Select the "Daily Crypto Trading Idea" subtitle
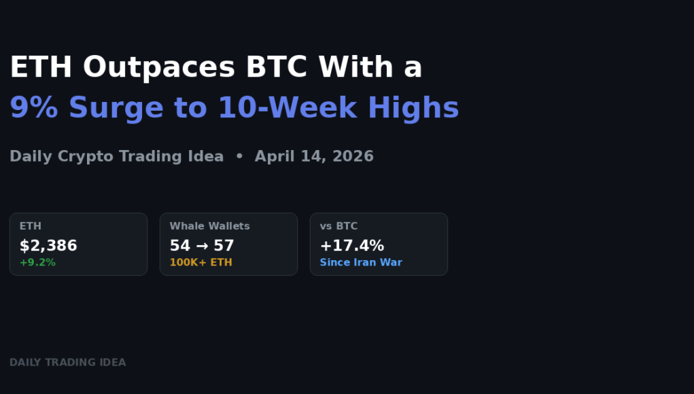The width and height of the screenshot is (694, 394). point(116,156)
